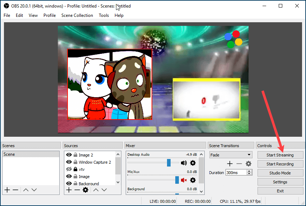Open Desktop Audio settings gear
Viewport: 306px width, 206px height.
pos(193,163)
